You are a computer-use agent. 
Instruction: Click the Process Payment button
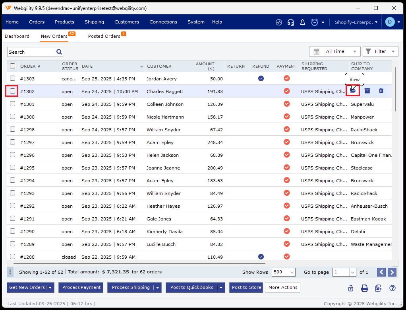pyautogui.click(x=81, y=287)
